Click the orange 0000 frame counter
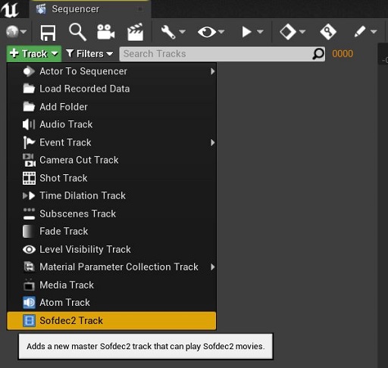The image size is (388, 368). [x=343, y=54]
